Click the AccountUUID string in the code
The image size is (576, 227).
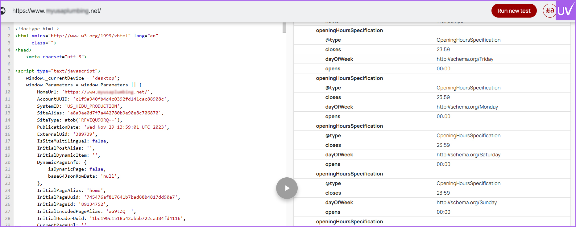(x=121, y=99)
